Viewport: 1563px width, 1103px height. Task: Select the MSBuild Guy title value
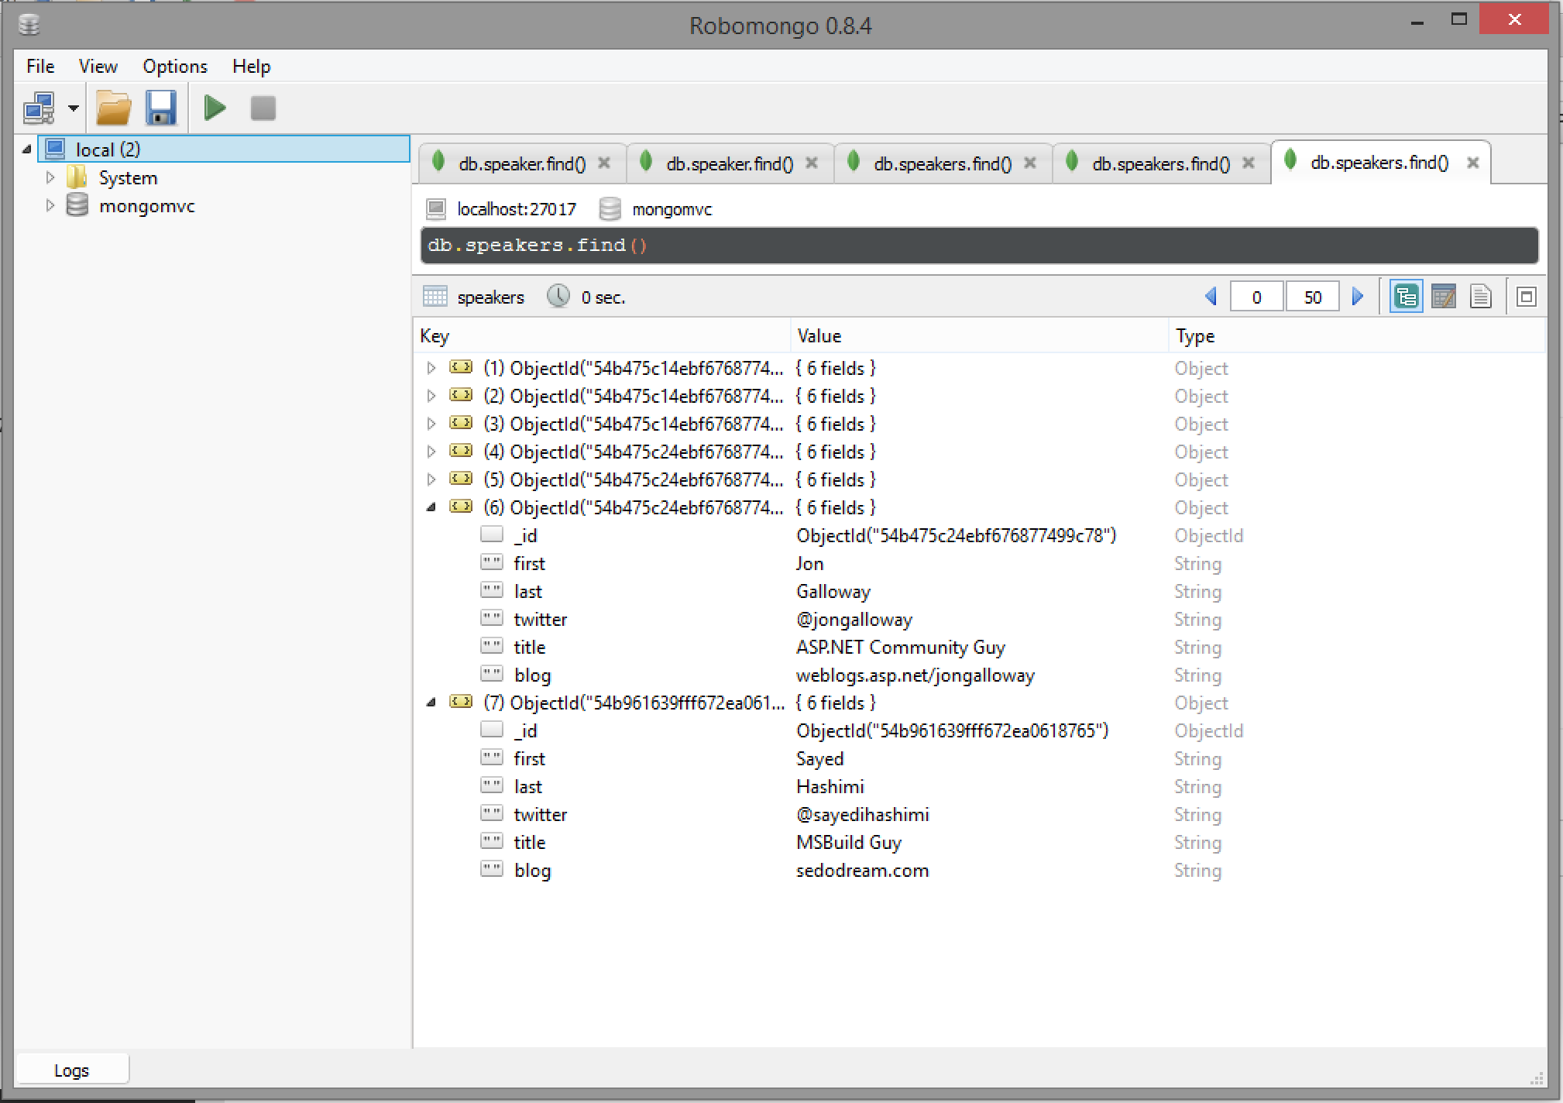[x=849, y=842]
